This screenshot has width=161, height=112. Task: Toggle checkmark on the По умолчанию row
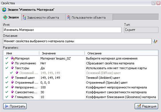[7, 63]
